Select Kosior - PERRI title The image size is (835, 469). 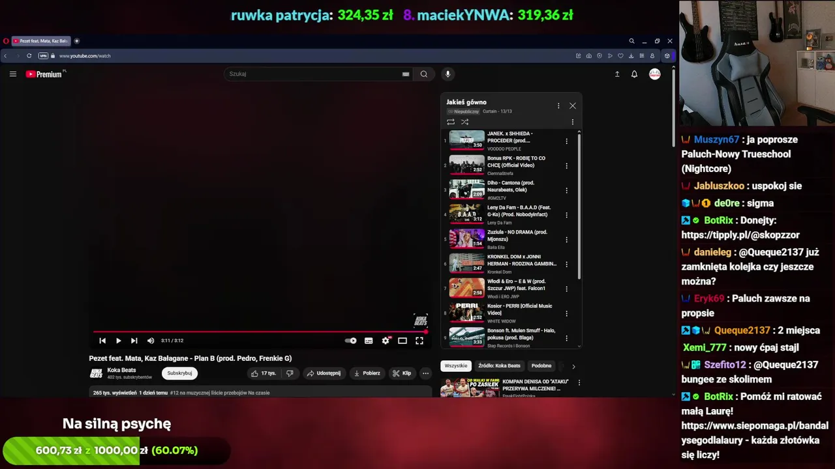[x=519, y=309]
